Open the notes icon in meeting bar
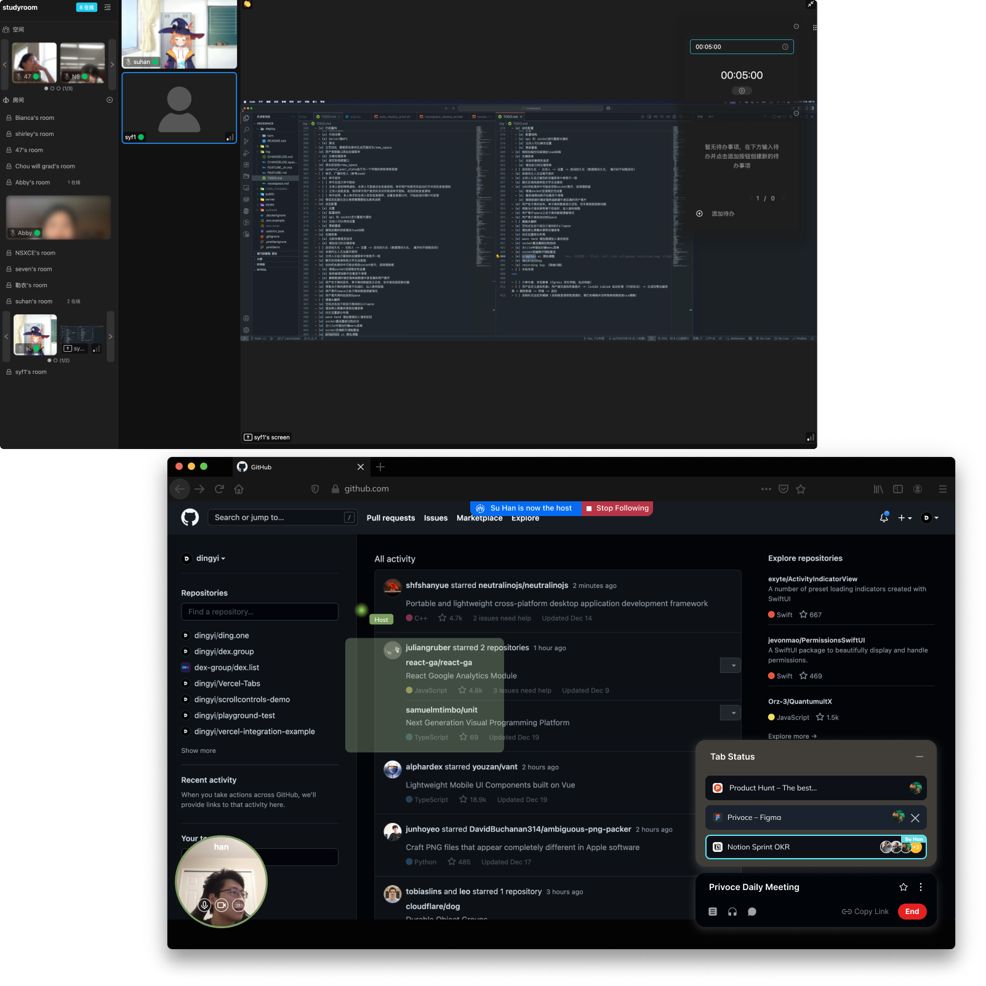986x986 pixels. click(x=712, y=912)
